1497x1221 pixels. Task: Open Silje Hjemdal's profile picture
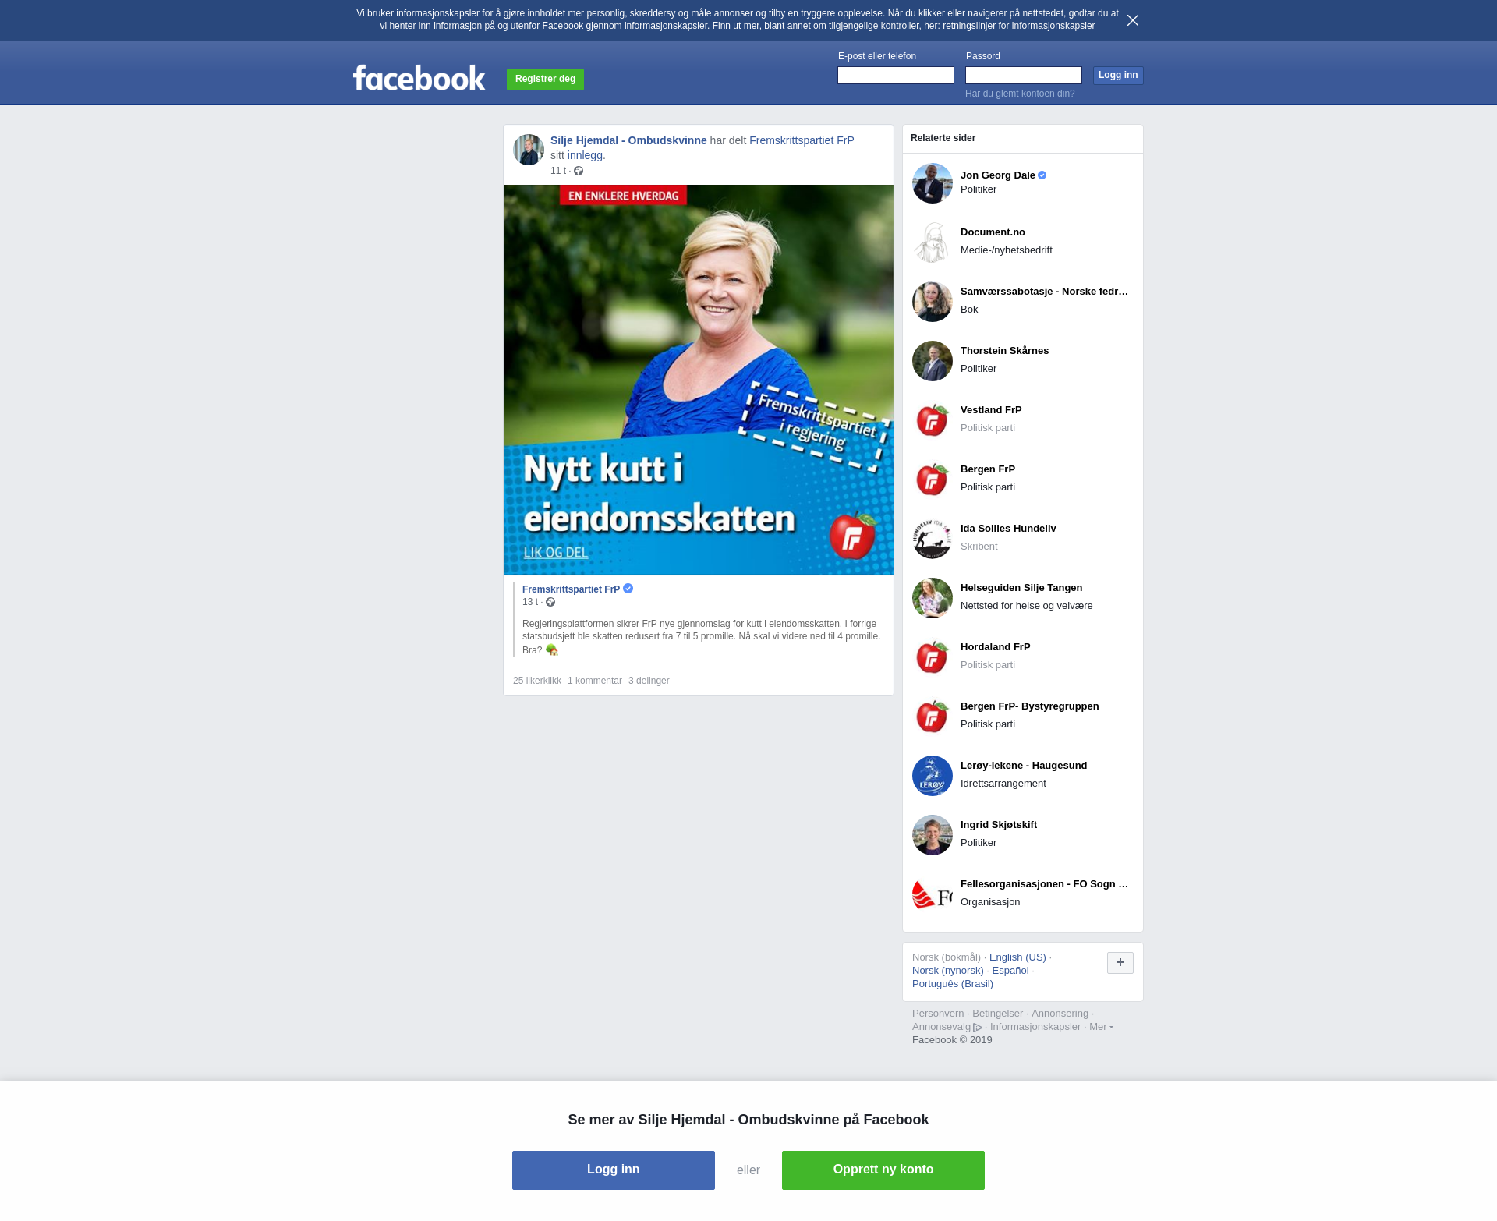coord(529,150)
